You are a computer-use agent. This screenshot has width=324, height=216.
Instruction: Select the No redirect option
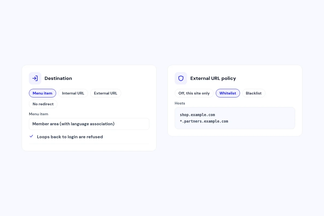(x=43, y=104)
